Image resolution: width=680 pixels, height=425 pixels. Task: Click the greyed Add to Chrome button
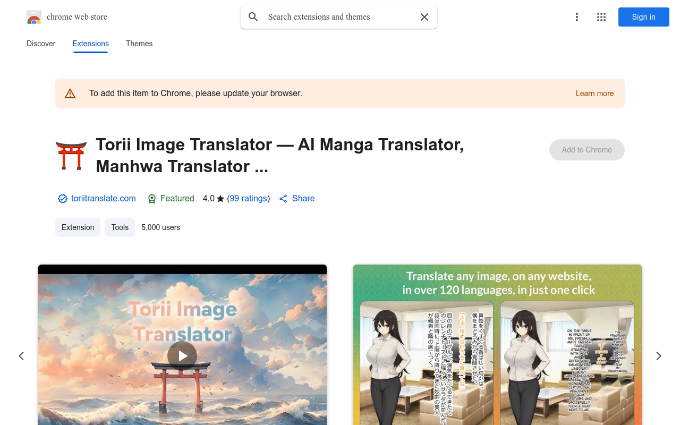point(587,150)
